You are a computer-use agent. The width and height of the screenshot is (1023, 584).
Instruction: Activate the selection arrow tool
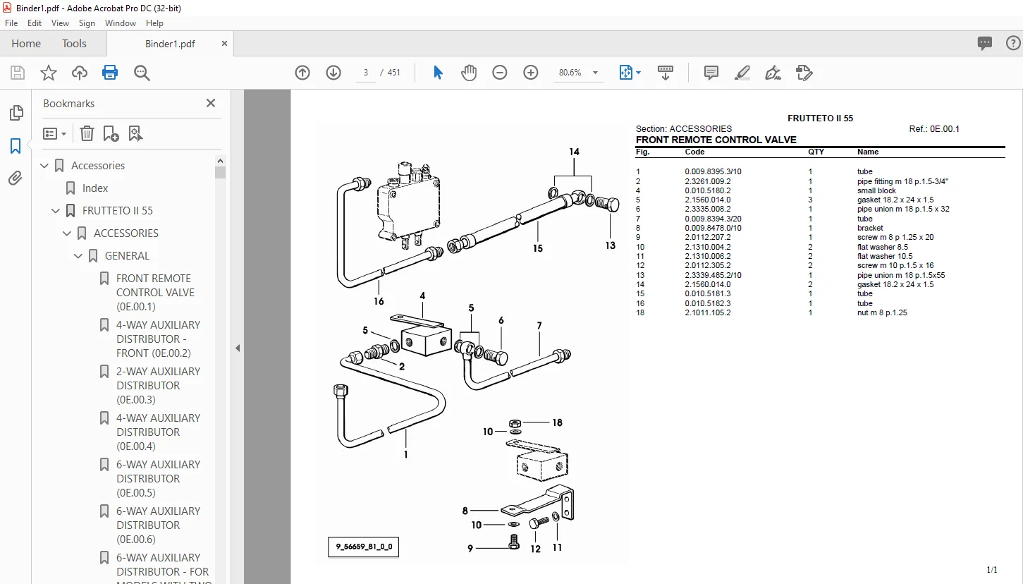(x=438, y=73)
